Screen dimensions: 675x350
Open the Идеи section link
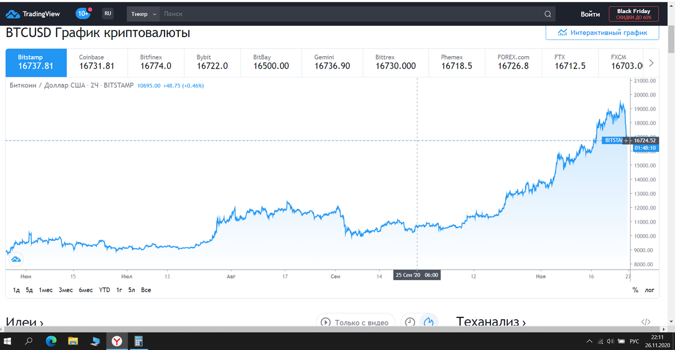tap(24, 322)
